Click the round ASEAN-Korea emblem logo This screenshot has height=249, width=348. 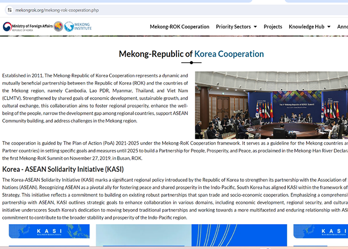[x=58, y=26]
